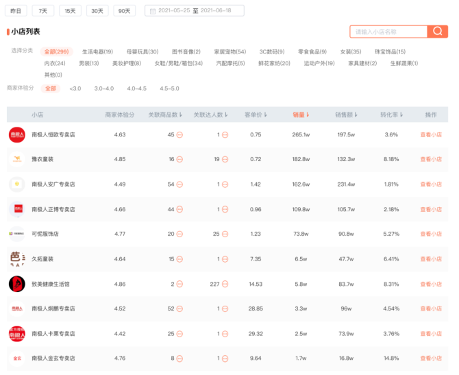Image resolution: width=459 pixels, height=375 pixels.
Task: Filter by 家居宠物(54) category
Action: coord(230,52)
